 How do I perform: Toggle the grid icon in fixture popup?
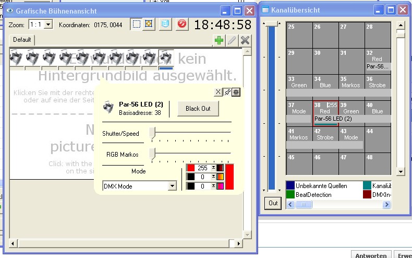pos(236,92)
